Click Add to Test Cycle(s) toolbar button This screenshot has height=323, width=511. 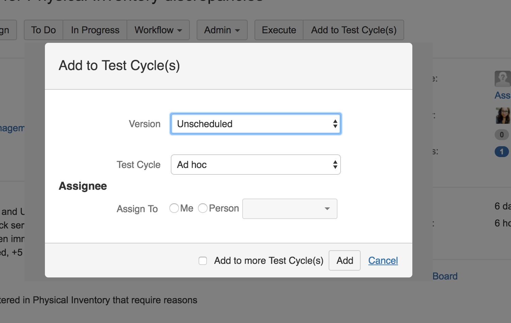coord(354,30)
